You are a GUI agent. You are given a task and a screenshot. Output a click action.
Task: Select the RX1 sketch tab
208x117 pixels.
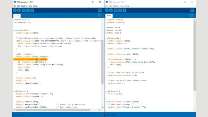(109, 16)
